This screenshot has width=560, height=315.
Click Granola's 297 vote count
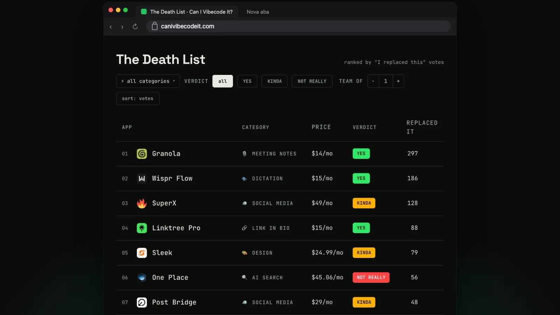pyautogui.click(x=413, y=153)
